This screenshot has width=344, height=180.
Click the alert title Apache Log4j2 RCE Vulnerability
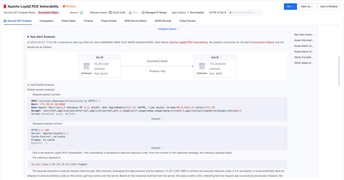pyautogui.click(x=33, y=7)
